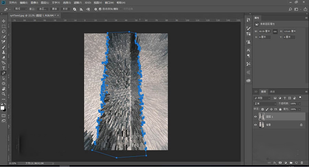The width and height of the screenshot is (309, 167).
Task: Hide the 背景 layer via eye icon
Action: [255, 125]
